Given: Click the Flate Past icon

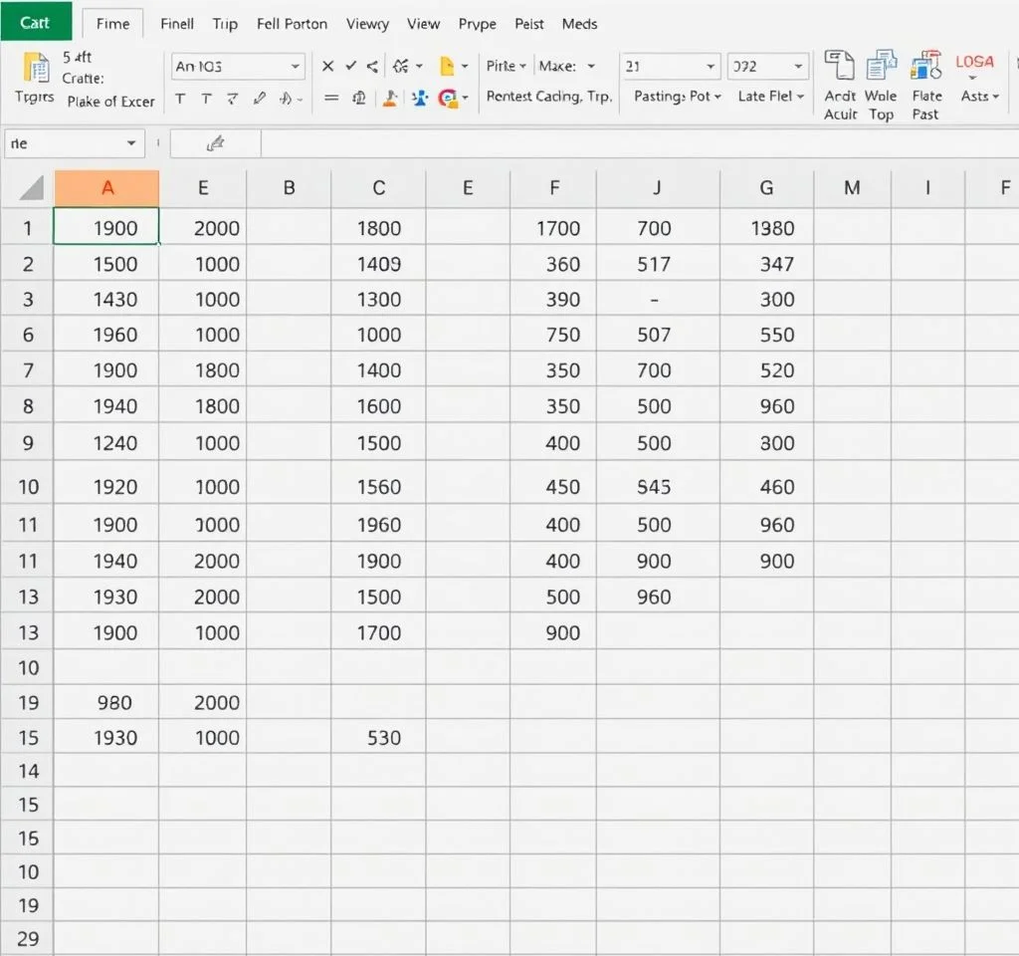Looking at the screenshot, I should coord(926,67).
